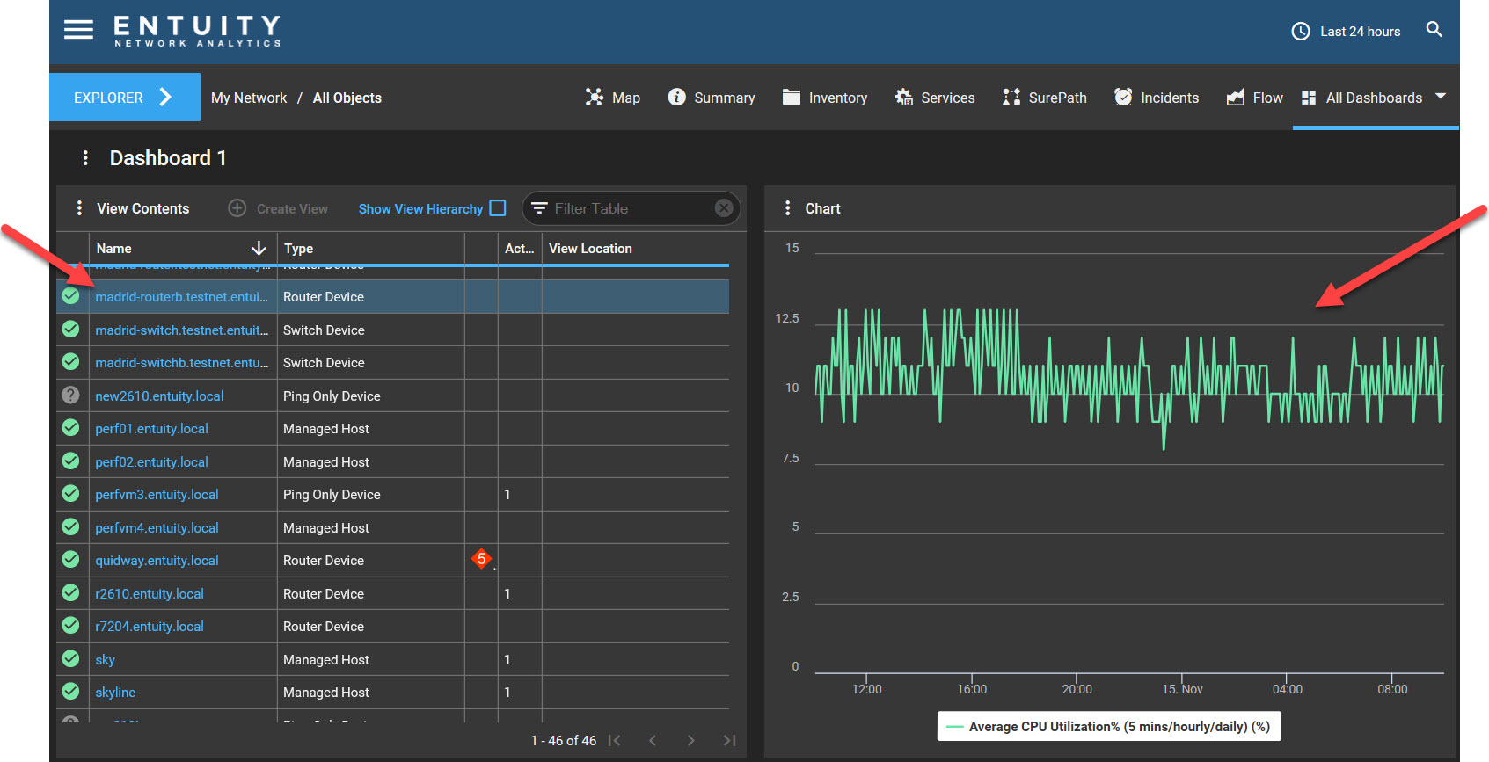The width and height of the screenshot is (1489, 762).
Task: Open perfvm4.entuity.local device link
Action: 157,528
